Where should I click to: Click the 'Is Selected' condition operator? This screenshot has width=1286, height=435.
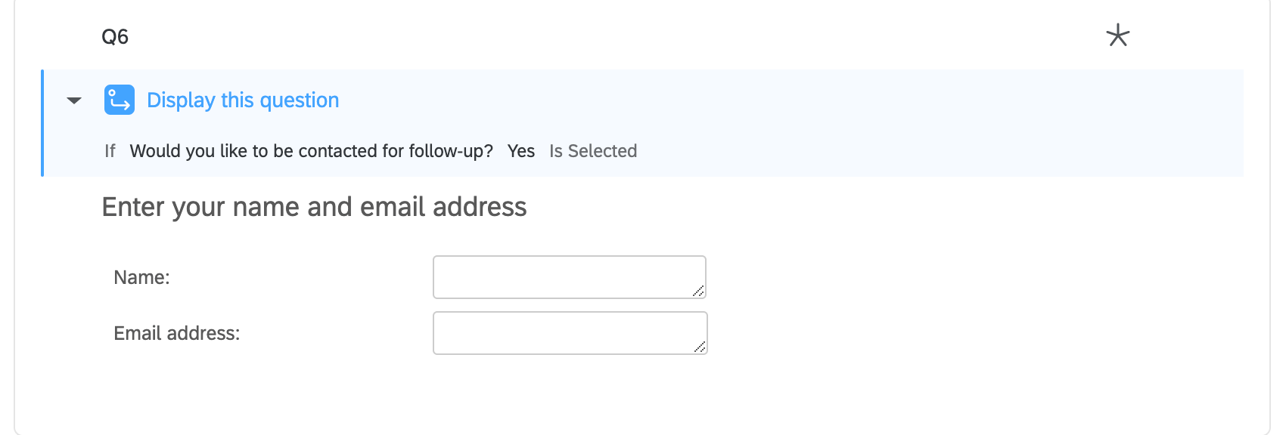(x=592, y=150)
